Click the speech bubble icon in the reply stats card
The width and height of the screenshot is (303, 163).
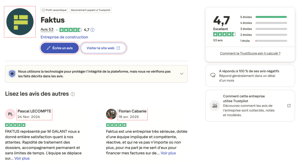[213, 75]
